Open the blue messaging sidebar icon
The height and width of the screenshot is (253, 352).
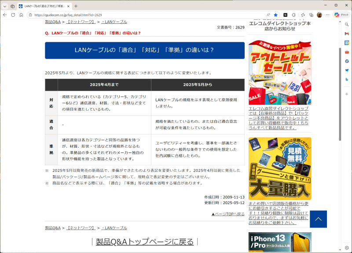click(347, 70)
